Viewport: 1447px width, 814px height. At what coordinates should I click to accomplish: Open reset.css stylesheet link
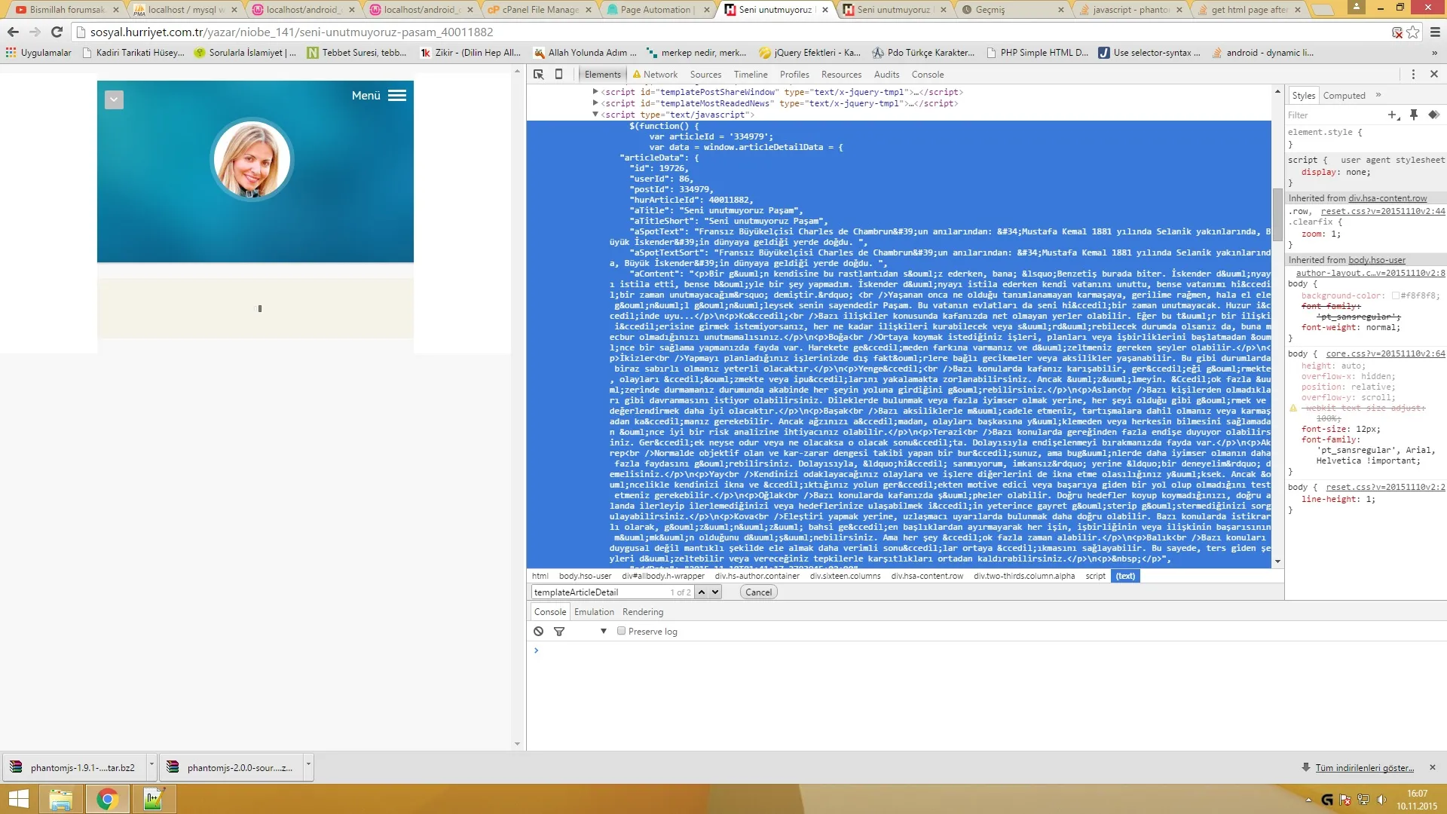click(x=1382, y=211)
